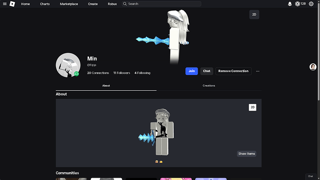
Task: Open Charts in top navigation
Action: [x=45, y=4]
